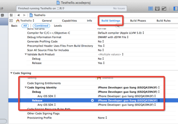
Task: Select the Provisioning Profile setting label
Action: coord(39,118)
